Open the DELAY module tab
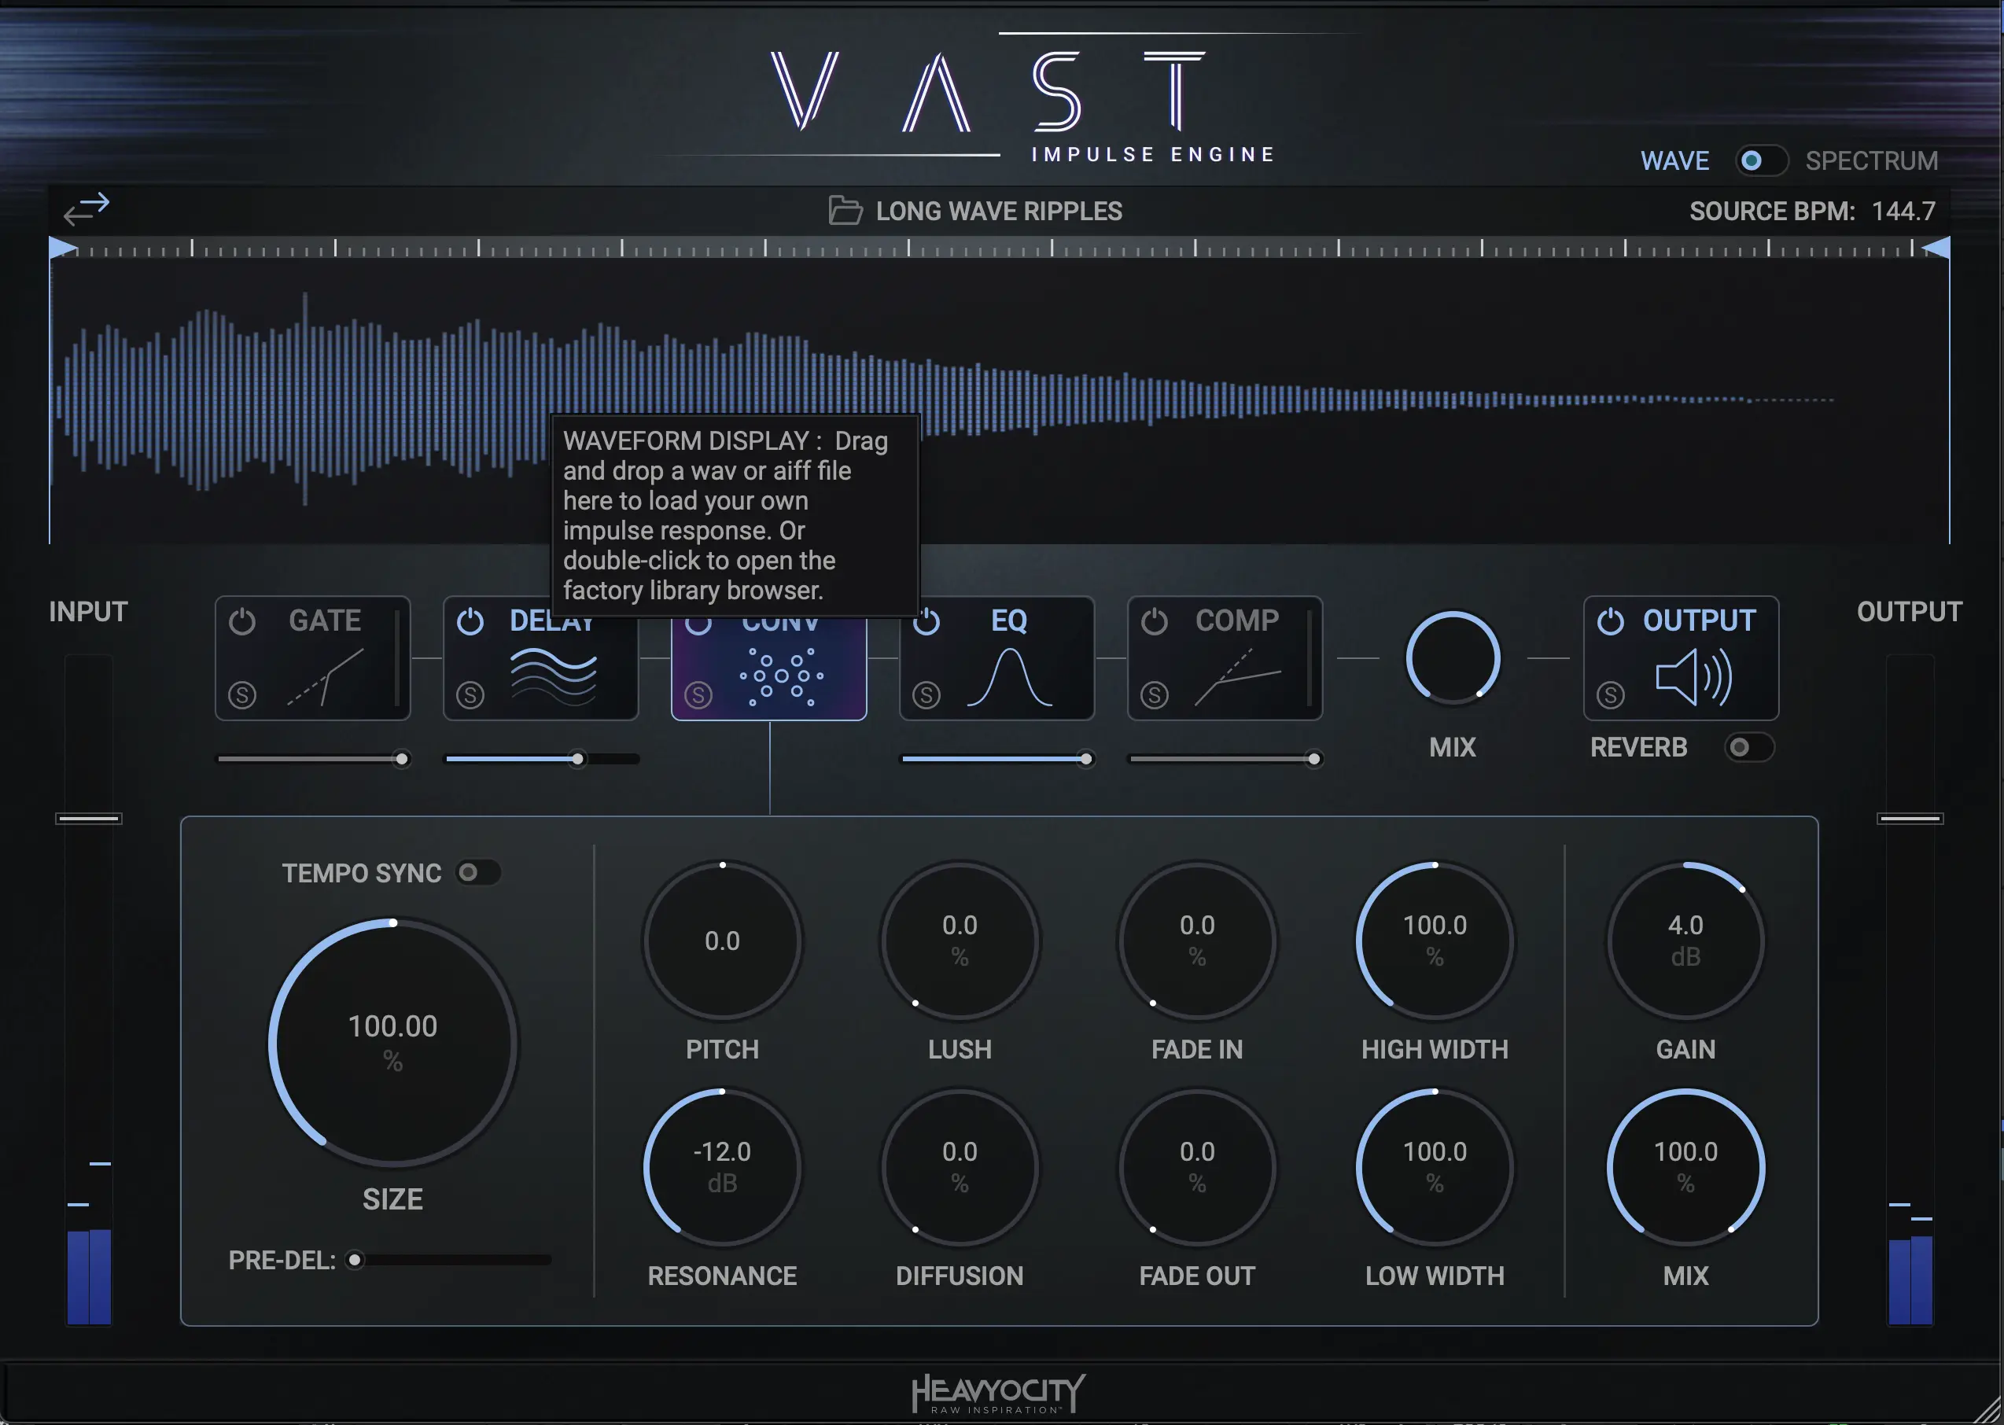The width and height of the screenshot is (2004, 1425). coord(540,658)
